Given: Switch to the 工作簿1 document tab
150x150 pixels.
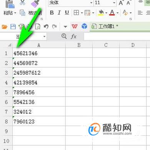Looking at the screenshot, I should click(x=105, y=27).
